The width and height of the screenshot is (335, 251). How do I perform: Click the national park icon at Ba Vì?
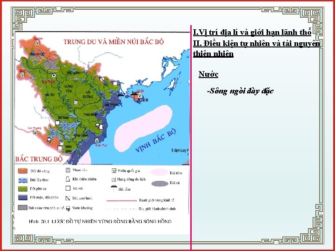[x=22, y=74]
